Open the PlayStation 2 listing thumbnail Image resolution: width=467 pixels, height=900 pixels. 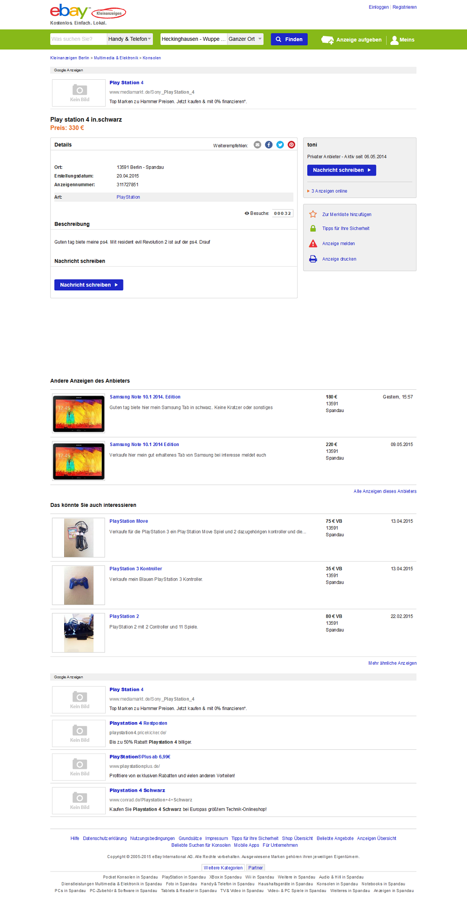pos(78,633)
